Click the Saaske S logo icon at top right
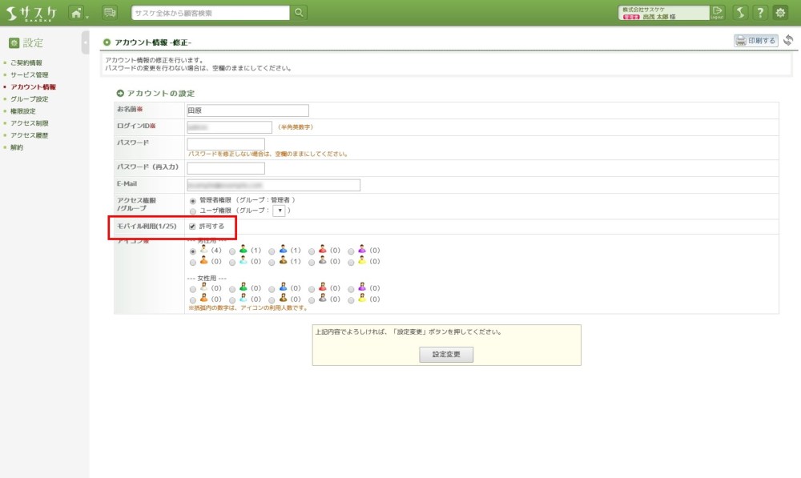 click(740, 13)
